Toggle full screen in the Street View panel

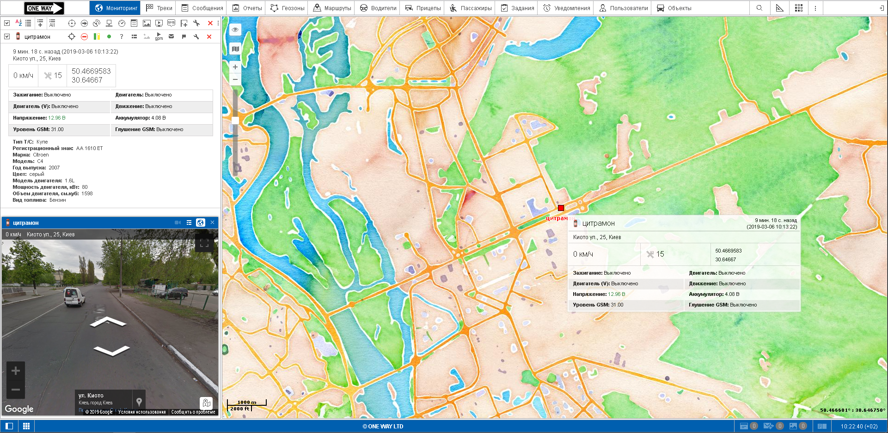tap(204, 243)
